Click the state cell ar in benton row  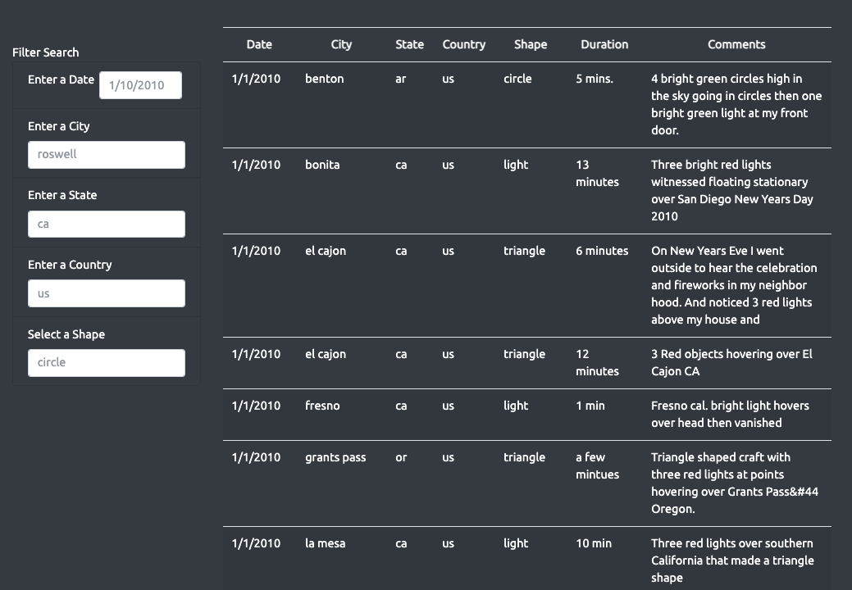pyautogui.click(x=400, y=79)
